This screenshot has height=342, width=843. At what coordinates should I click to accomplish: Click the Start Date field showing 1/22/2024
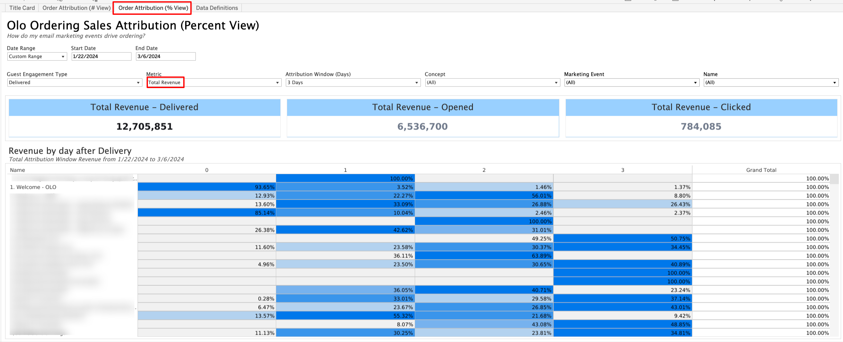102,56
